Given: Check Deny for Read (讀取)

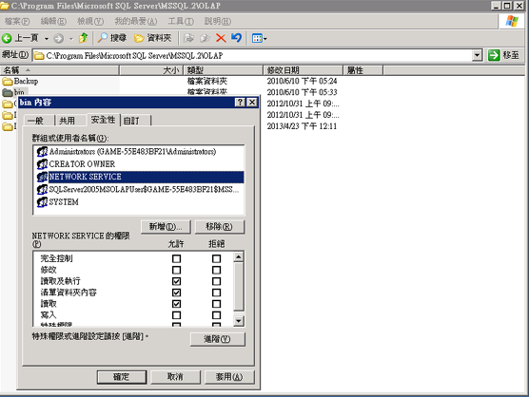Looking at the screenshot, I should (216, 304).
